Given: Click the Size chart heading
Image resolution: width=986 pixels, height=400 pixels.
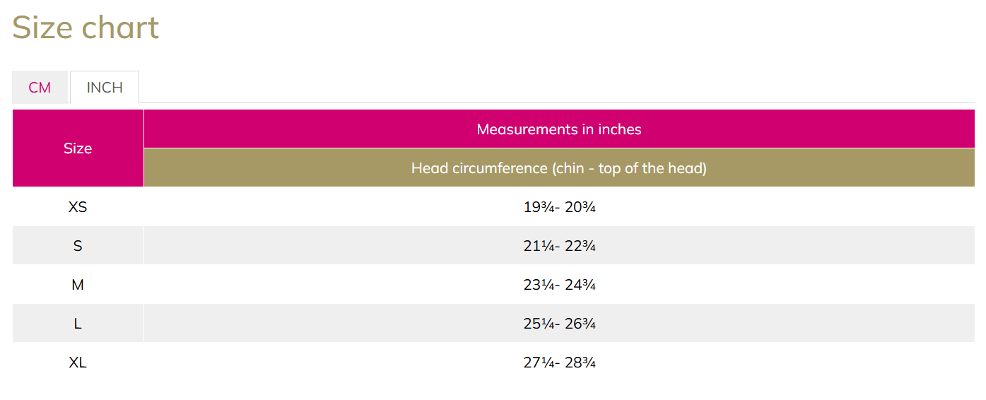Looking at the screenshot, I should coord(86,28).
